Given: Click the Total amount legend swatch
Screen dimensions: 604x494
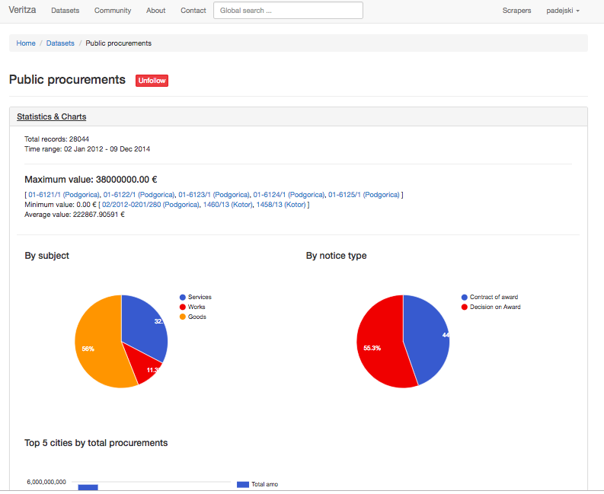Looking at the screenshot, I should [x=243, y=484].
